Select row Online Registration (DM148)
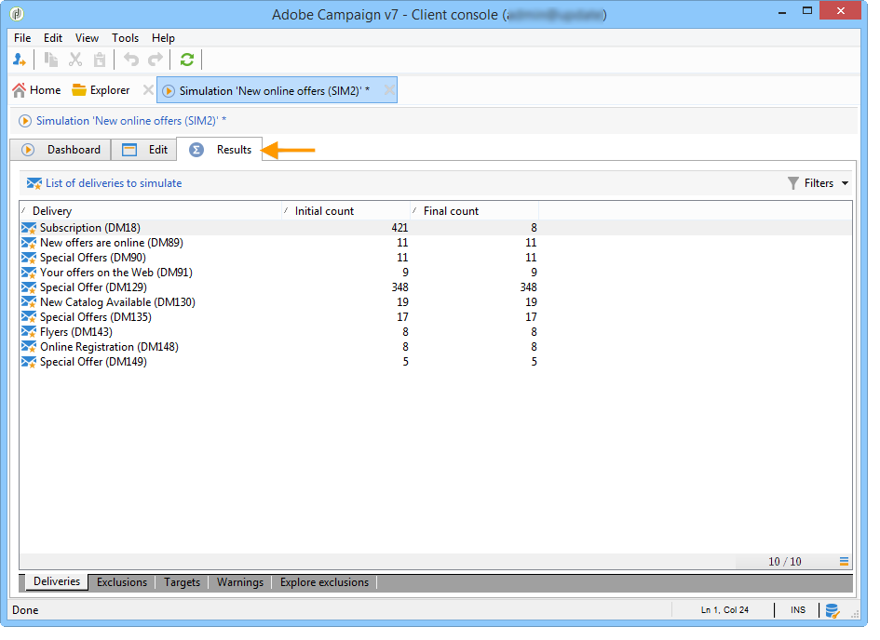Screen dimensions: 880x640 pos(436,348)
